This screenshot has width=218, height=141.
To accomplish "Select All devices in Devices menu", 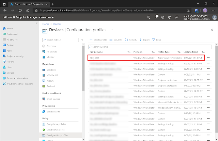I will 50,51.
